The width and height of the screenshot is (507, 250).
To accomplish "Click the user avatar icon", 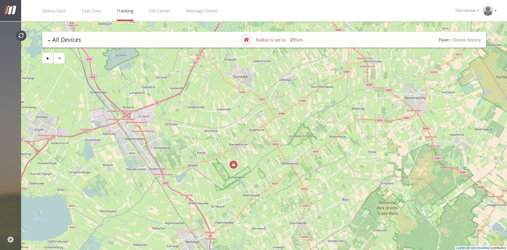I will coord(488,11).
